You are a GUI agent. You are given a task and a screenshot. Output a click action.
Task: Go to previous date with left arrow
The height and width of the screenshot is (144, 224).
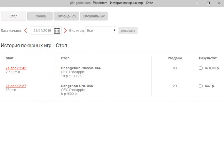pos(26,31)
